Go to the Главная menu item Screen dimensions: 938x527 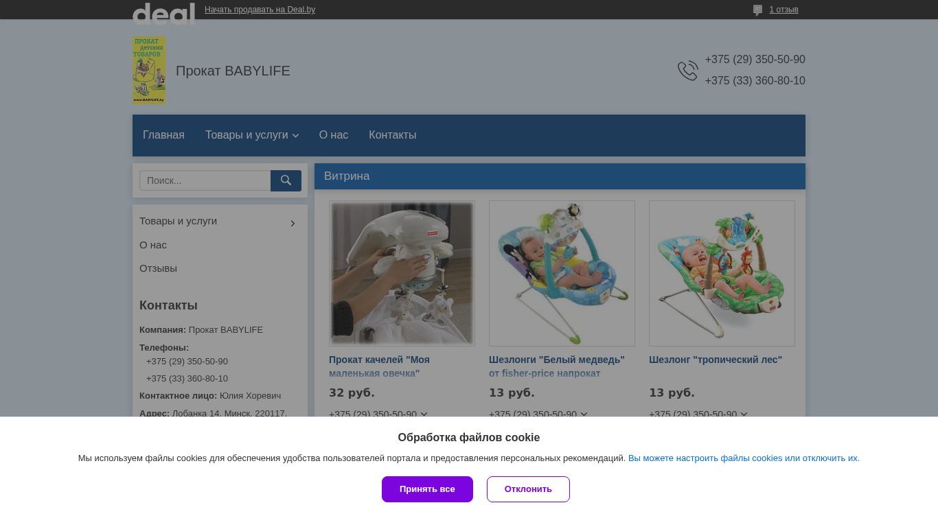click(163, 135)
